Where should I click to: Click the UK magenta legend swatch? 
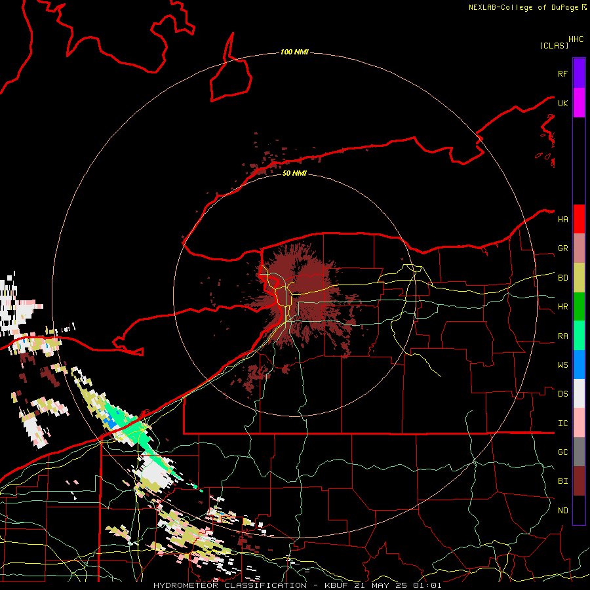pyautogui.click(x=579, y=103)
